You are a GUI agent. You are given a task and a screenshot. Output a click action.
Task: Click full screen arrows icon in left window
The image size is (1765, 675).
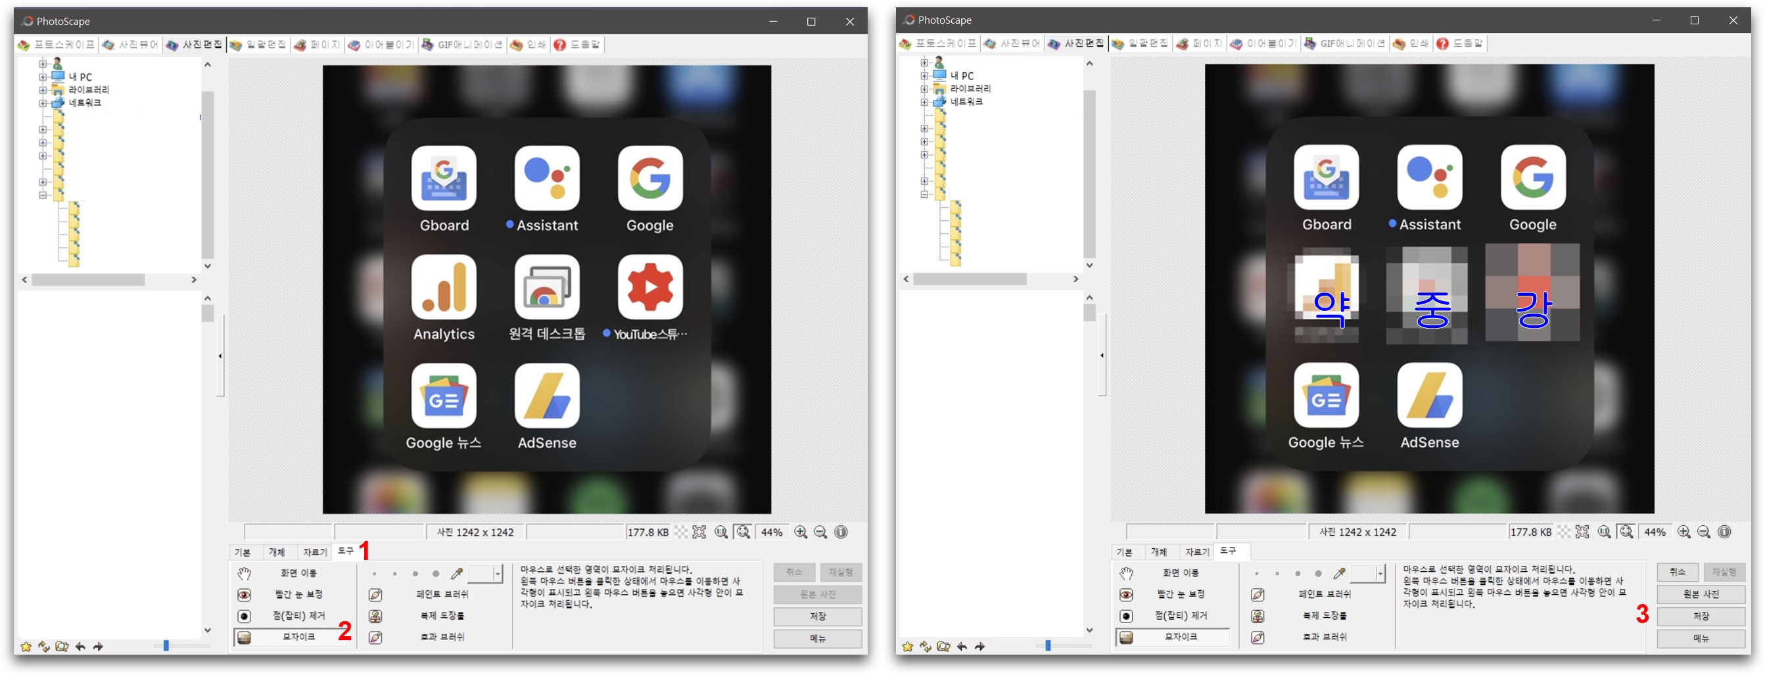click(x=699, y=532)
